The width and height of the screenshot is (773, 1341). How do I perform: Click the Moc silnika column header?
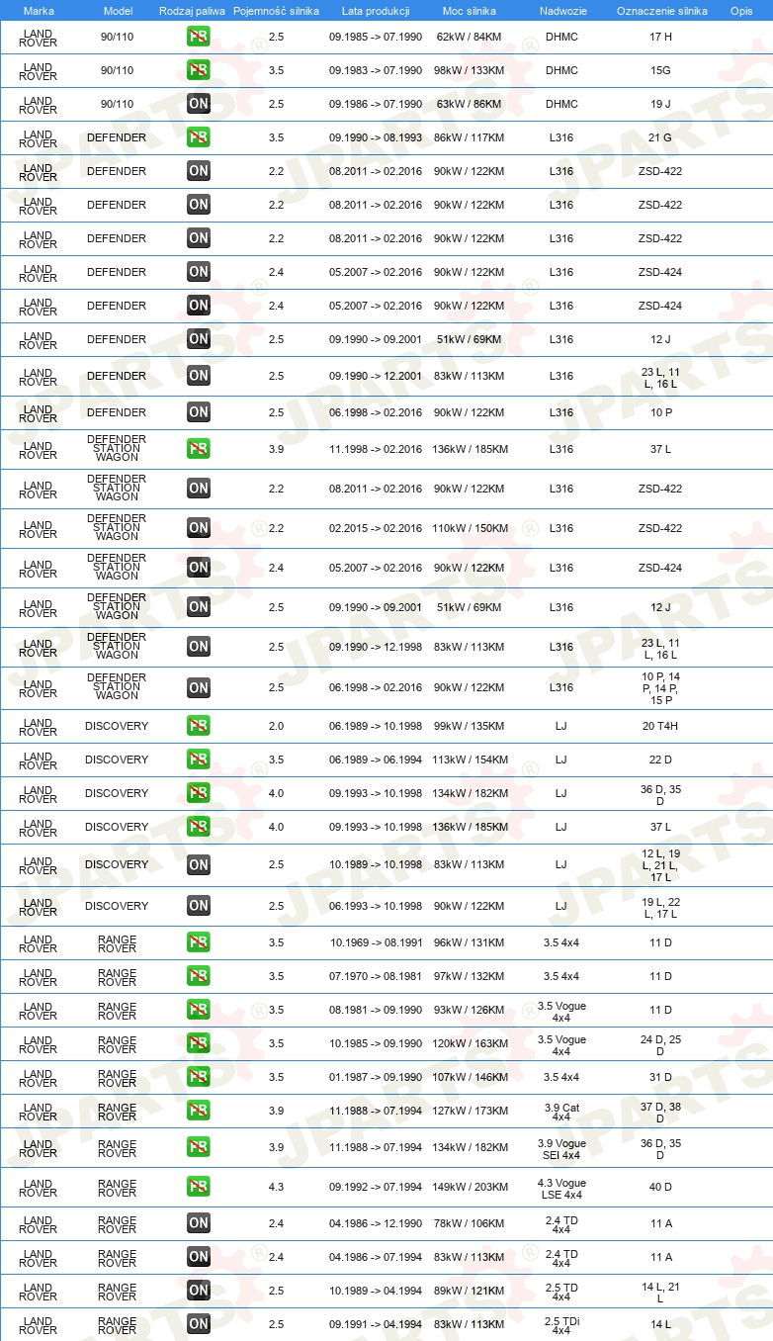[470, 10]
